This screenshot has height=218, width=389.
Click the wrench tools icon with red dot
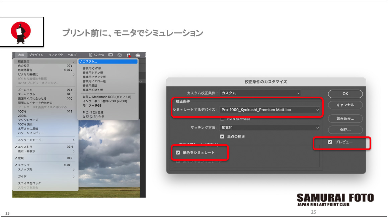pyautogui.click(x=129, y=55)
